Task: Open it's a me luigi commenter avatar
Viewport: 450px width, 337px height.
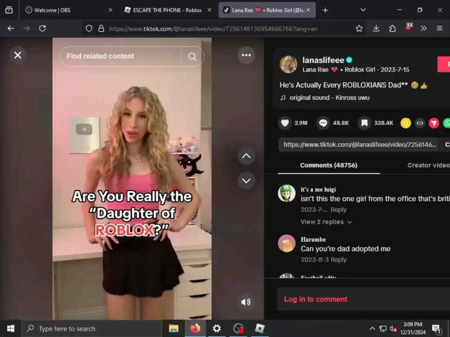Action: pyautogui.click(x=287, y=194)
